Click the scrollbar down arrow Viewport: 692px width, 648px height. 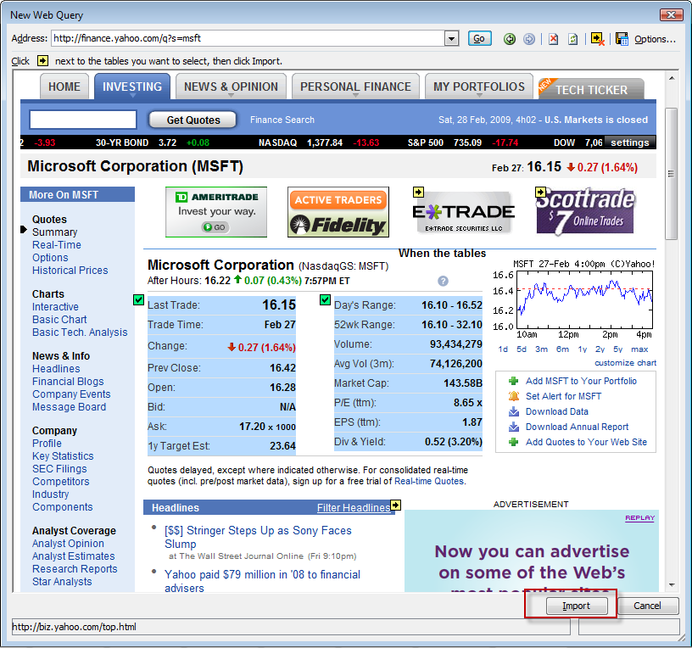click(672, 585)
